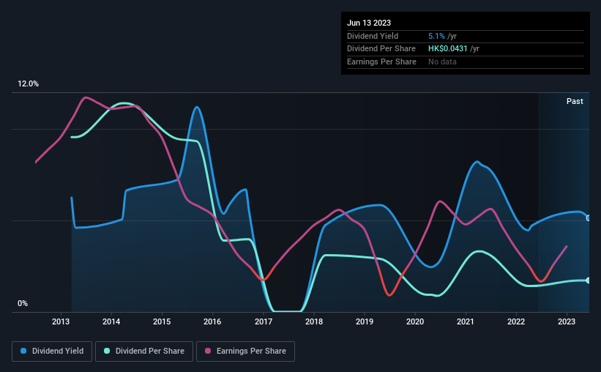Click the Earnings Per Share label in tooltip

tap(381, 62)
